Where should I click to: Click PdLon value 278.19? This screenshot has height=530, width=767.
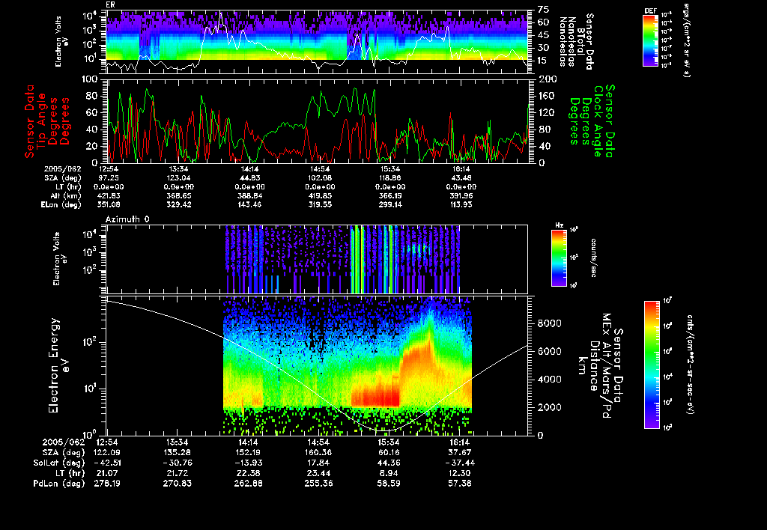tap(107, 484)
